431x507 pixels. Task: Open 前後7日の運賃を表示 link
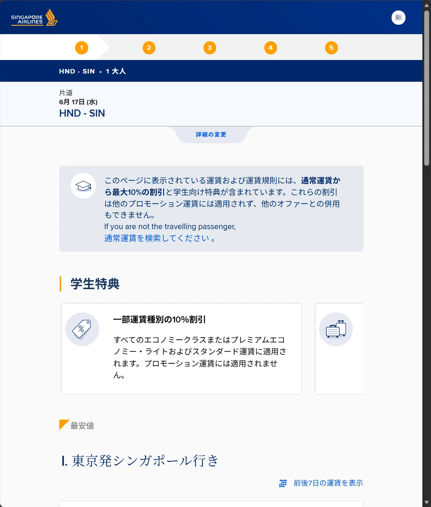coord(328,483)
